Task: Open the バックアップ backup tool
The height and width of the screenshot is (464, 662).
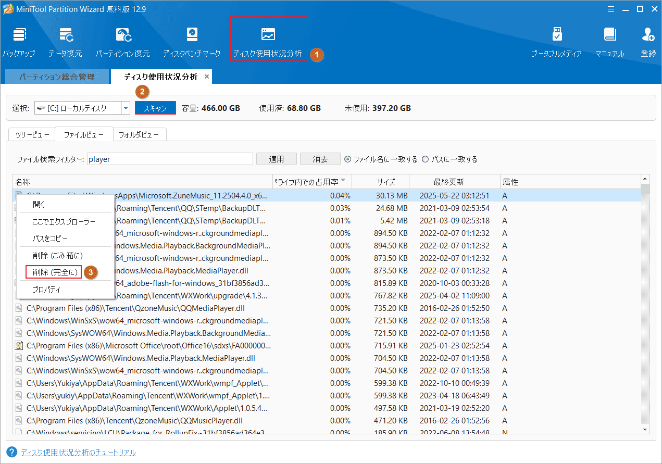Action: point(19,42)
